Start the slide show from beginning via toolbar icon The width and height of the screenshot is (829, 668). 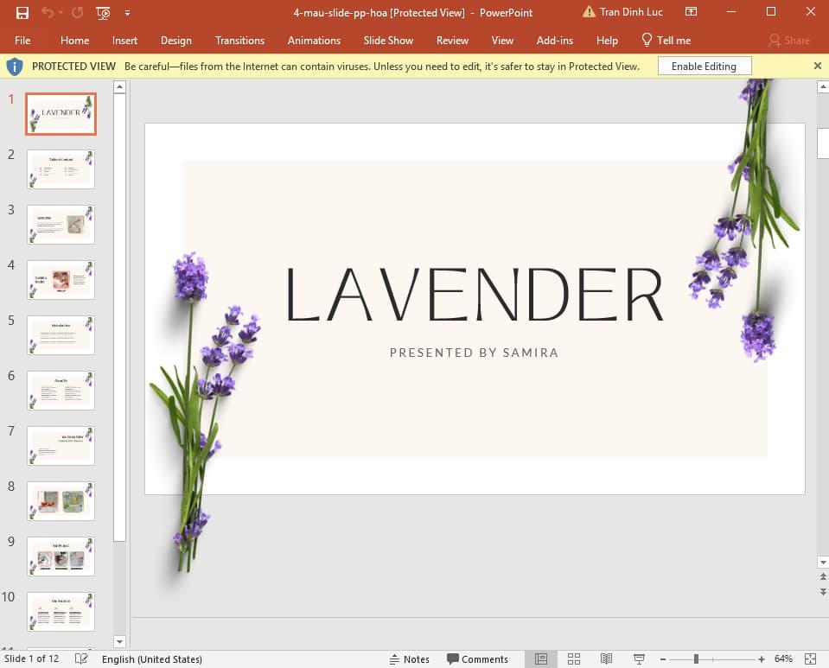coord(102,13)
